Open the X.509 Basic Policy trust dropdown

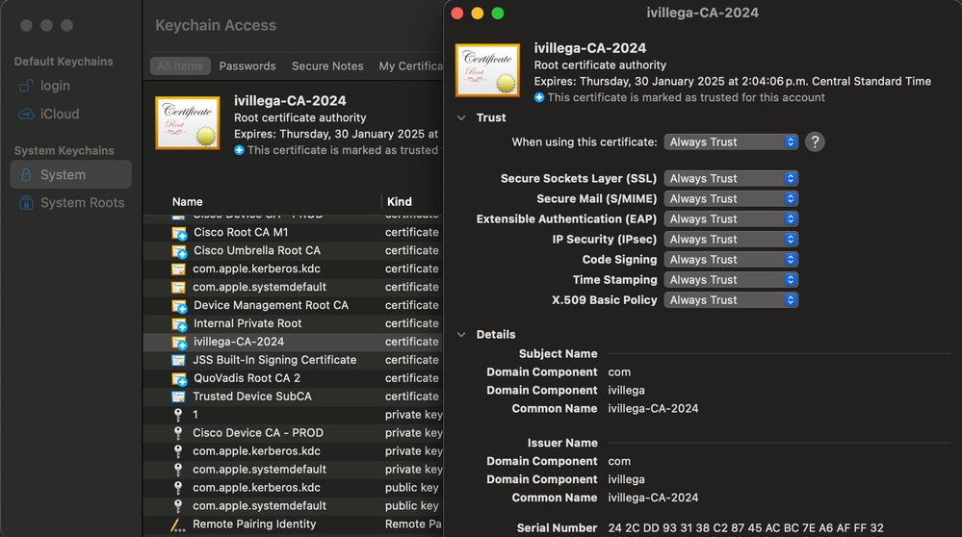pyautogui.click(x=731, y=299)
